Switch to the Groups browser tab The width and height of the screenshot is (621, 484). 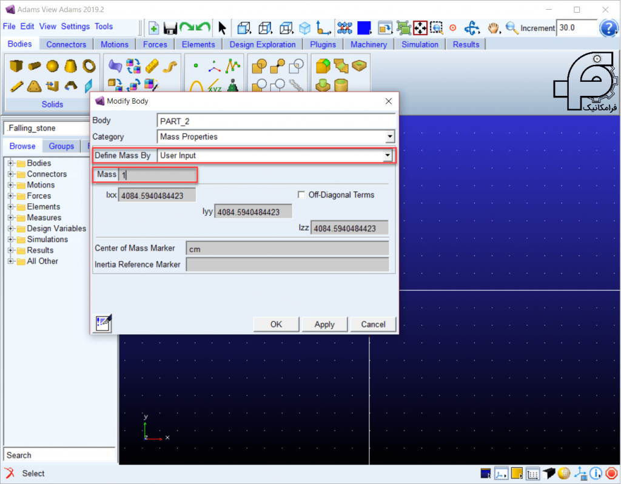click(61, 146)
